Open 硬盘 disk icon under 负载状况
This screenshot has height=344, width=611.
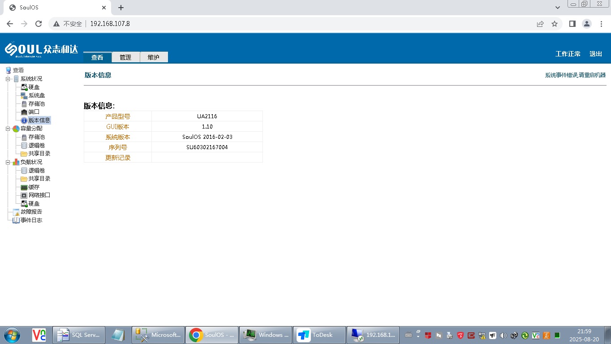[x=24, y=204]
